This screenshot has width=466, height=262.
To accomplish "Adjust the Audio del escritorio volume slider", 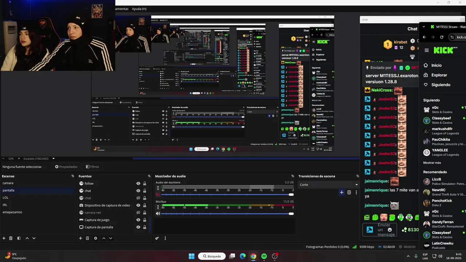I will [x=228, y=195].
